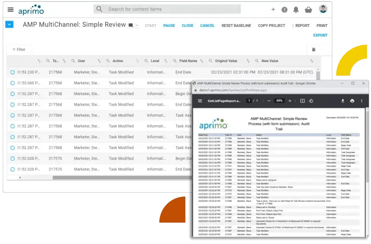
Task: Sort by the User column
Action: (x=99, y=61)
